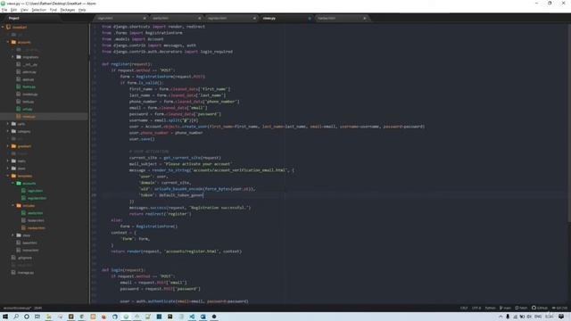The height and width of the screenshot is (321, 571).
Task: Open the Packages menu
Action: (x=68, y=10)
